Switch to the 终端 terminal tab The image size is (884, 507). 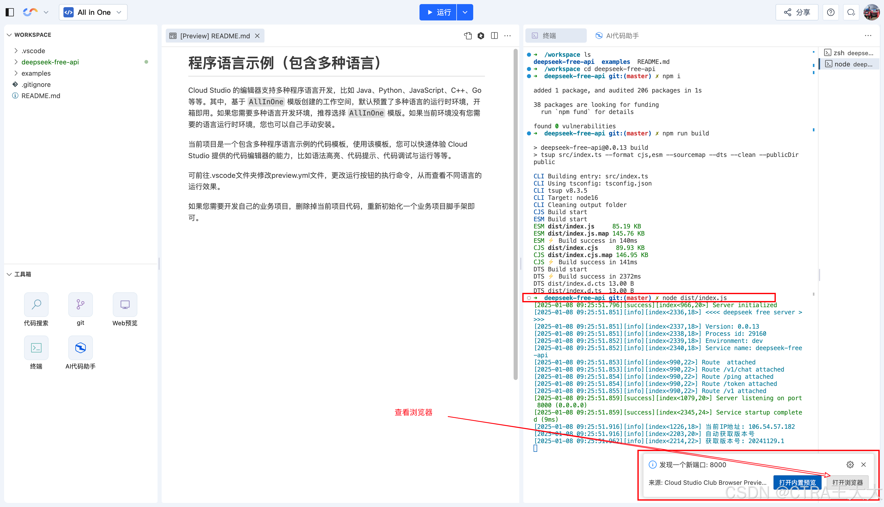556,36
